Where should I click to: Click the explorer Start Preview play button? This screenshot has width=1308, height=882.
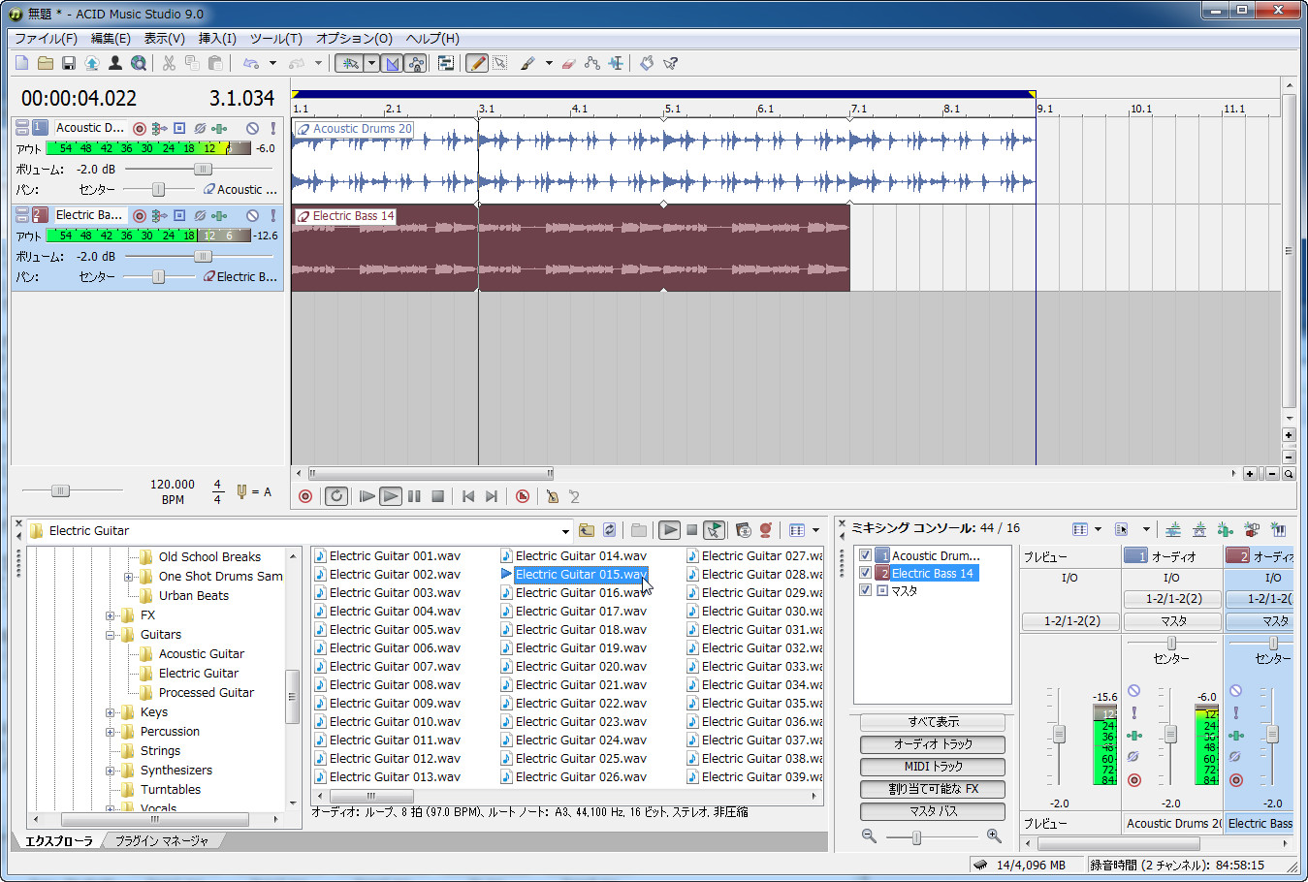[x=669, y=530]
